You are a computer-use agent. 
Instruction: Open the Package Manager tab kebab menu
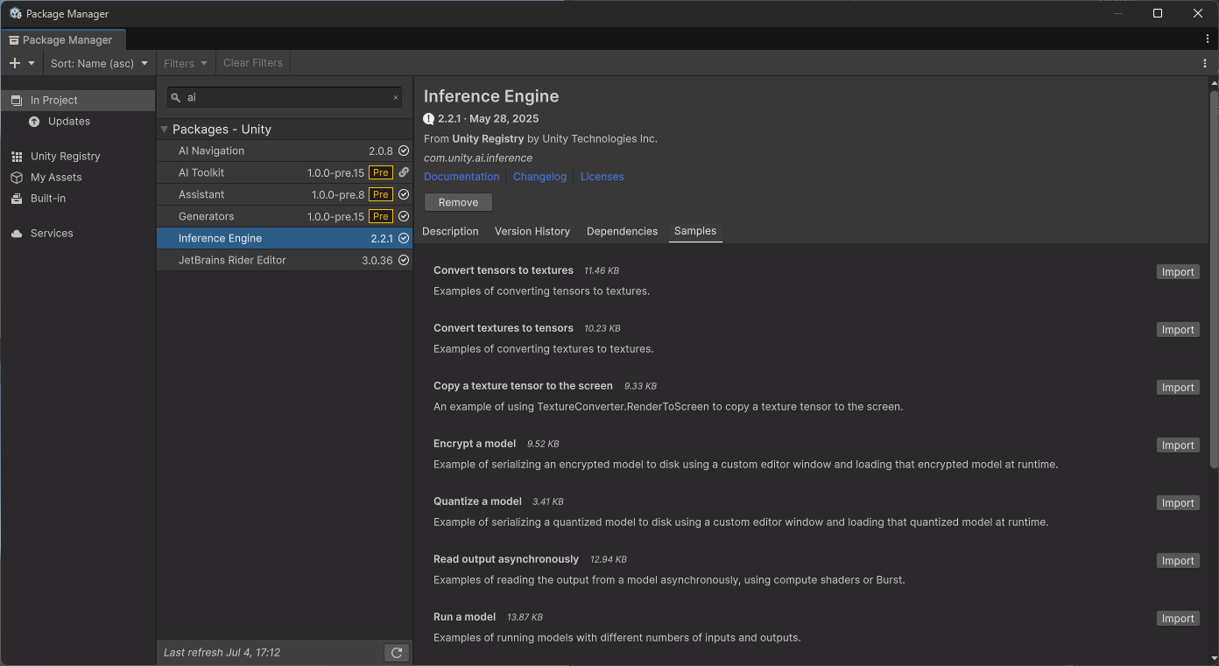[x=1208, y=39]
